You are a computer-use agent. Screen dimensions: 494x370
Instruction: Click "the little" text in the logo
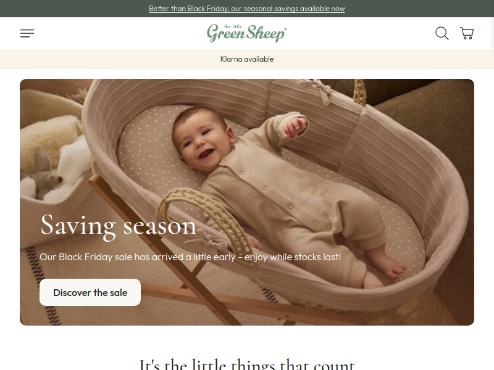233,27
